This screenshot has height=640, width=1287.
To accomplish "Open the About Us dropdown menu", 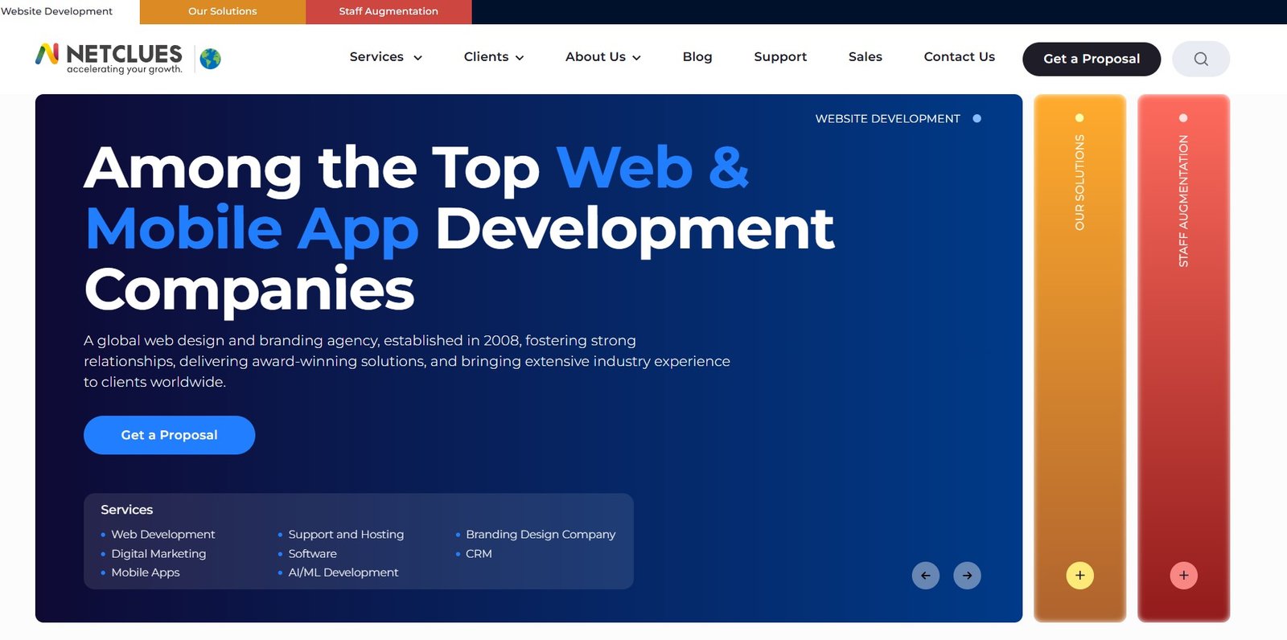I will click(603, 57).
